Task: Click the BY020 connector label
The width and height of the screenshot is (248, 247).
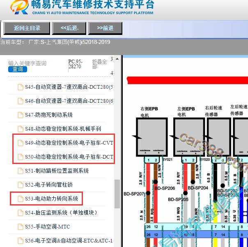Action: (x=205, y=159)
